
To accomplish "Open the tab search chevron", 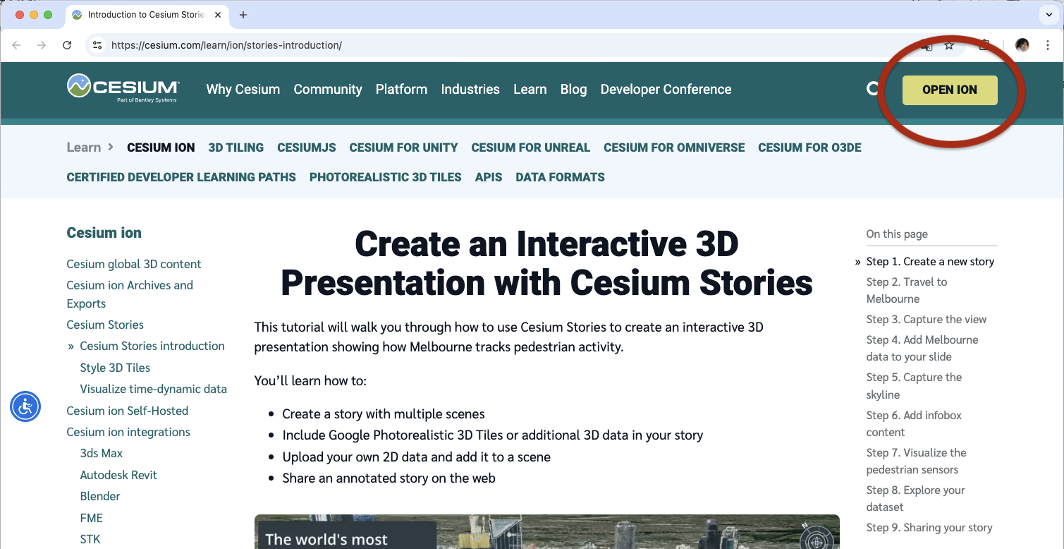I will (x=1048, y=14).
